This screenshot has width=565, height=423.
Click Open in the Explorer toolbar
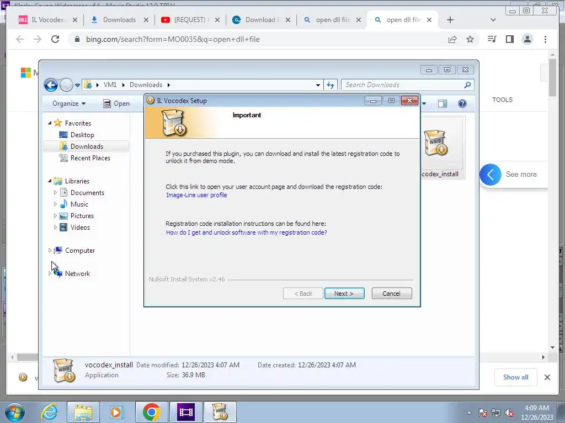click(x=116, y=104)
